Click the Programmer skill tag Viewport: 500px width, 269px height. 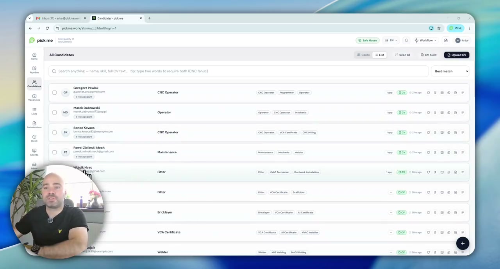[x=286, y=93]
